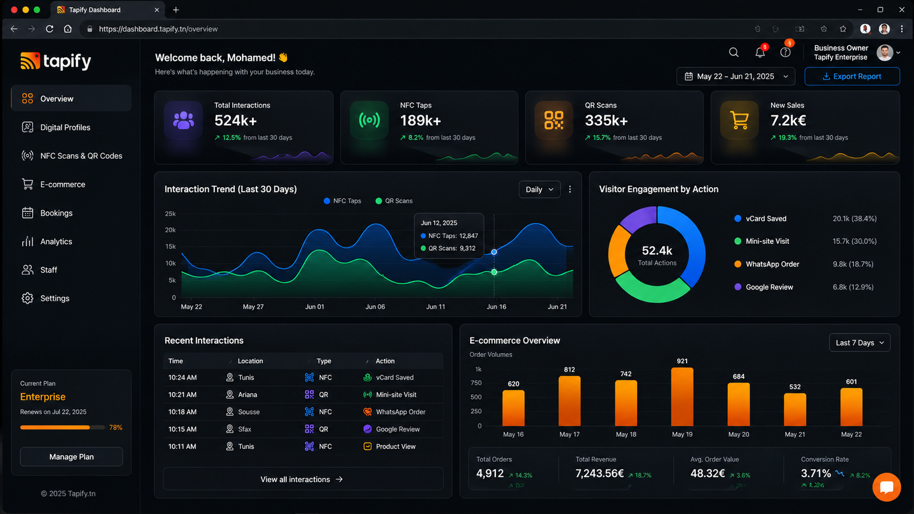The image size is (914, 514).
Task: Open the search icon in the header
Action: (733, 53)
